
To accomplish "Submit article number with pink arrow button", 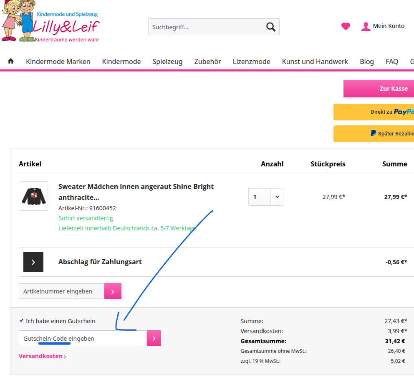I will 113,291.
